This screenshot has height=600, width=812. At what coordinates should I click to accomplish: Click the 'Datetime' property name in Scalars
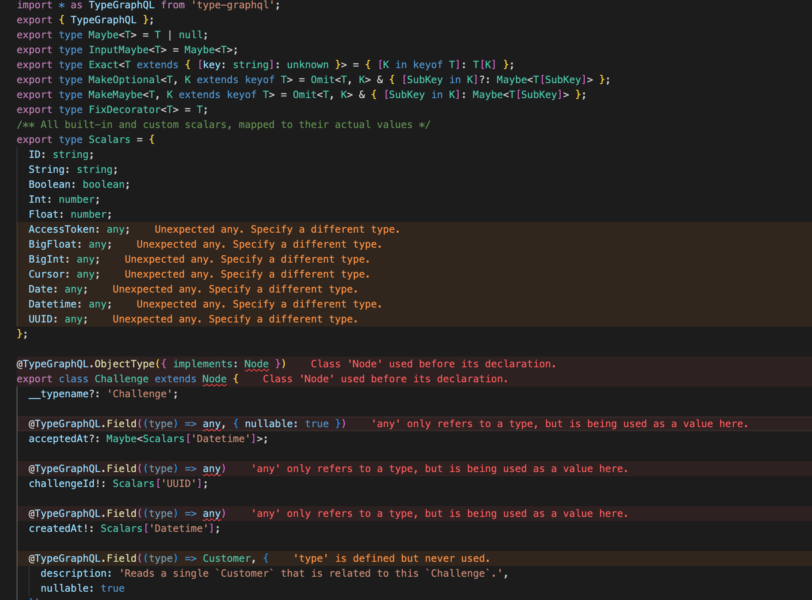tap(53, 304)
